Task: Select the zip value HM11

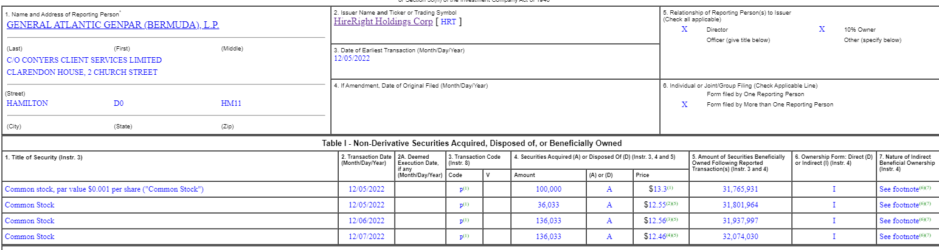Action: point(231,103)
